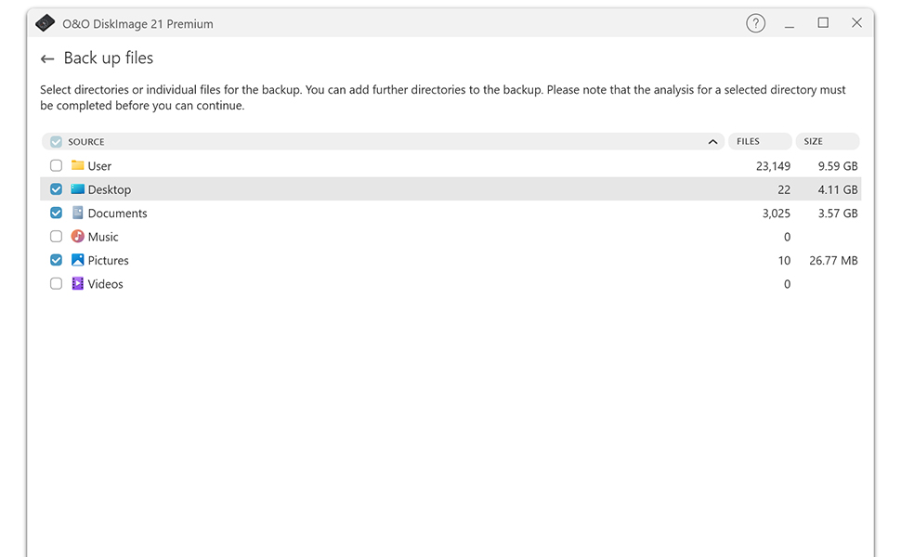Viewport: 901px width, 557px height.
Task: Collapse the source list using the chevron
Action: click(712, 142)
